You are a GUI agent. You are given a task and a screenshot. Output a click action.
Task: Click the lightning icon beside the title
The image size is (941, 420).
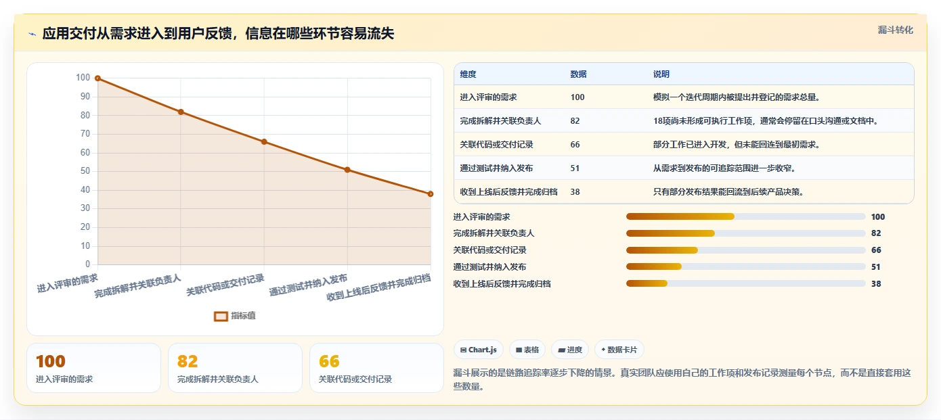pyautogui.click(x=32, y=34)
